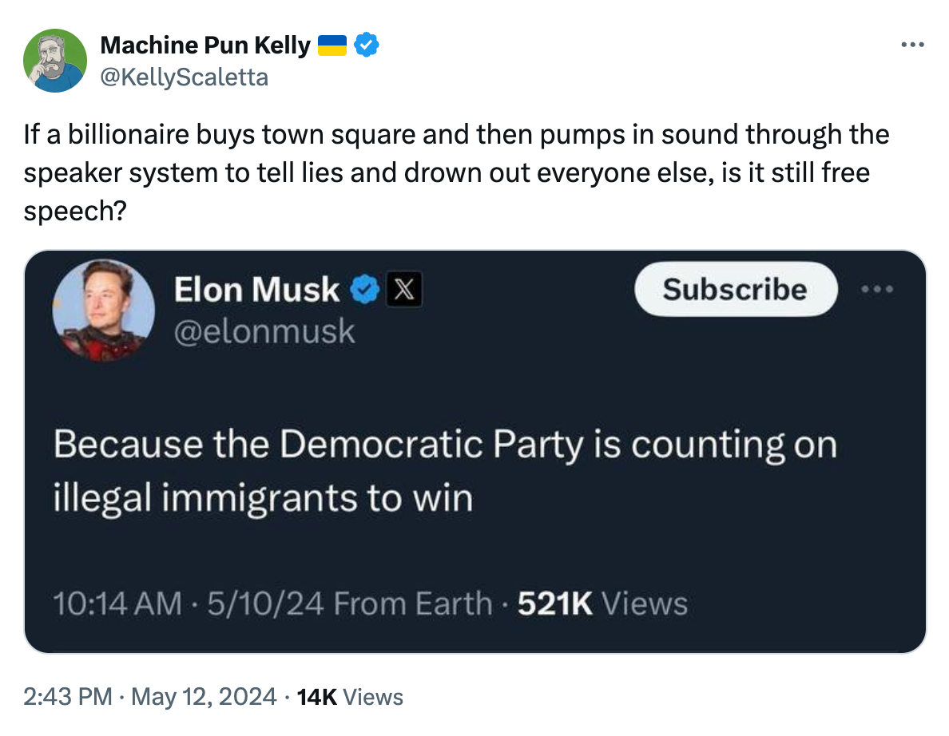The height and width of the screenshot is (736, 949).
Task: Click the 521K Views count in quote
Action: pos(602,603)
